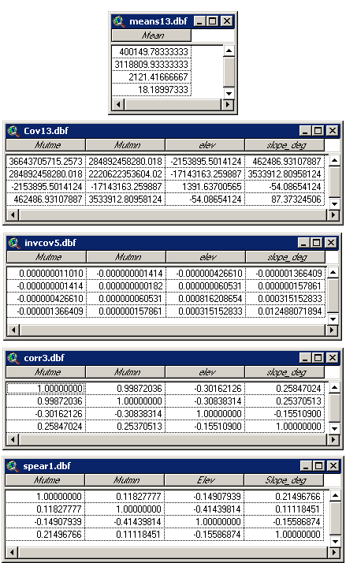The image size is (346, 563).
Task: Click the right scroll arrow in invcov5.dbf
Action: click(333, 330)
